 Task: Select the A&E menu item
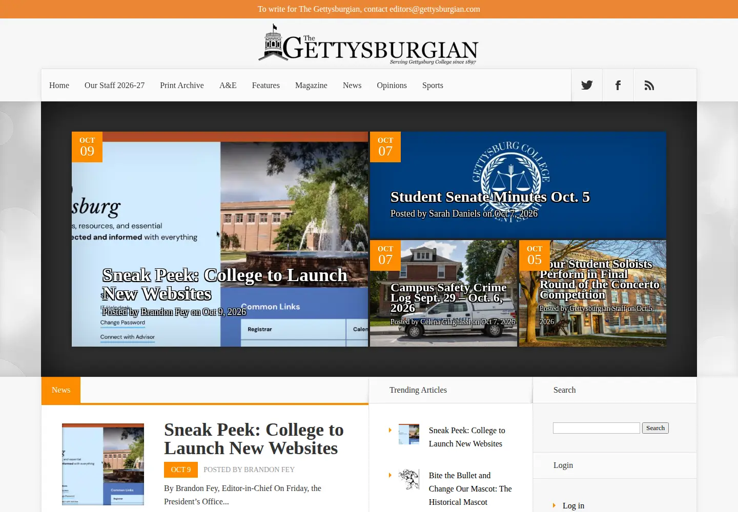[x=228, y=86]
